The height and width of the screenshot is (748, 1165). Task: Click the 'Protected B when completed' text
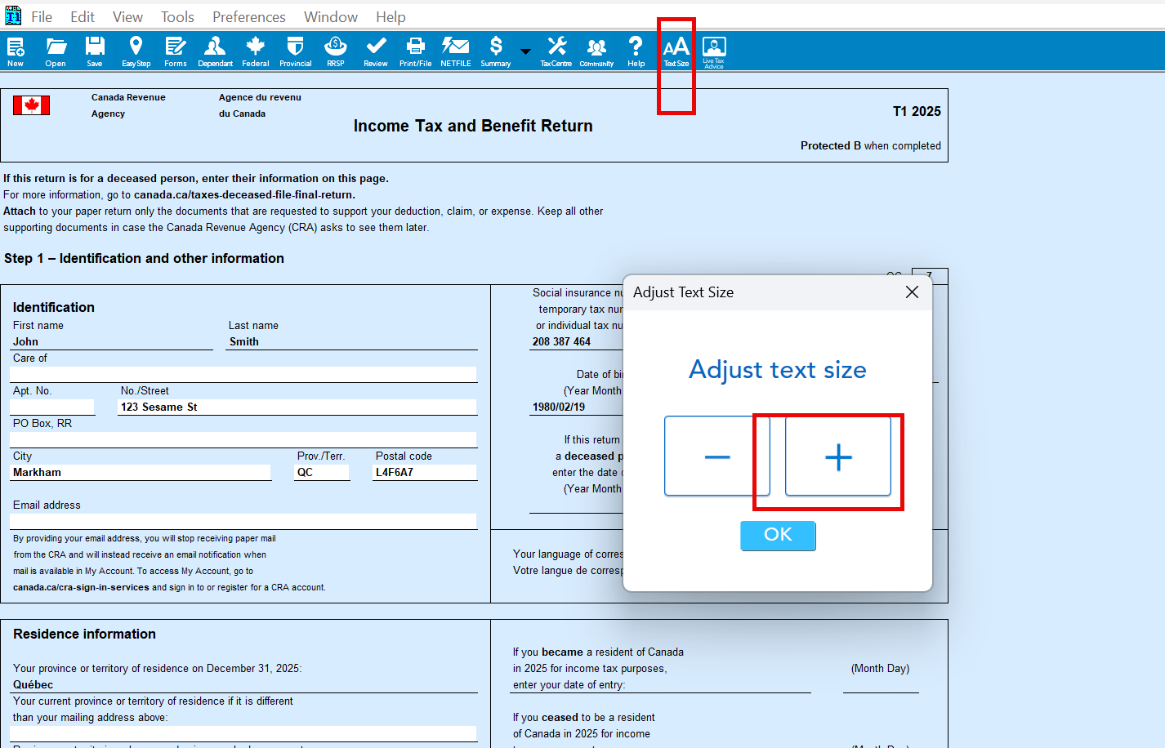click(871, 146)
